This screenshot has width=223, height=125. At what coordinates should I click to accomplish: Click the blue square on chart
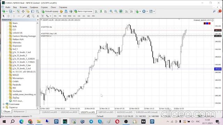tap(207, 23)
